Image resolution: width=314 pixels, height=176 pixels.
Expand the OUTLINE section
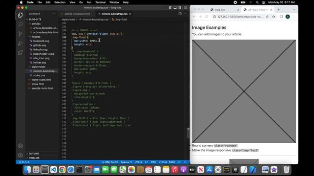(x=42, y=154)
